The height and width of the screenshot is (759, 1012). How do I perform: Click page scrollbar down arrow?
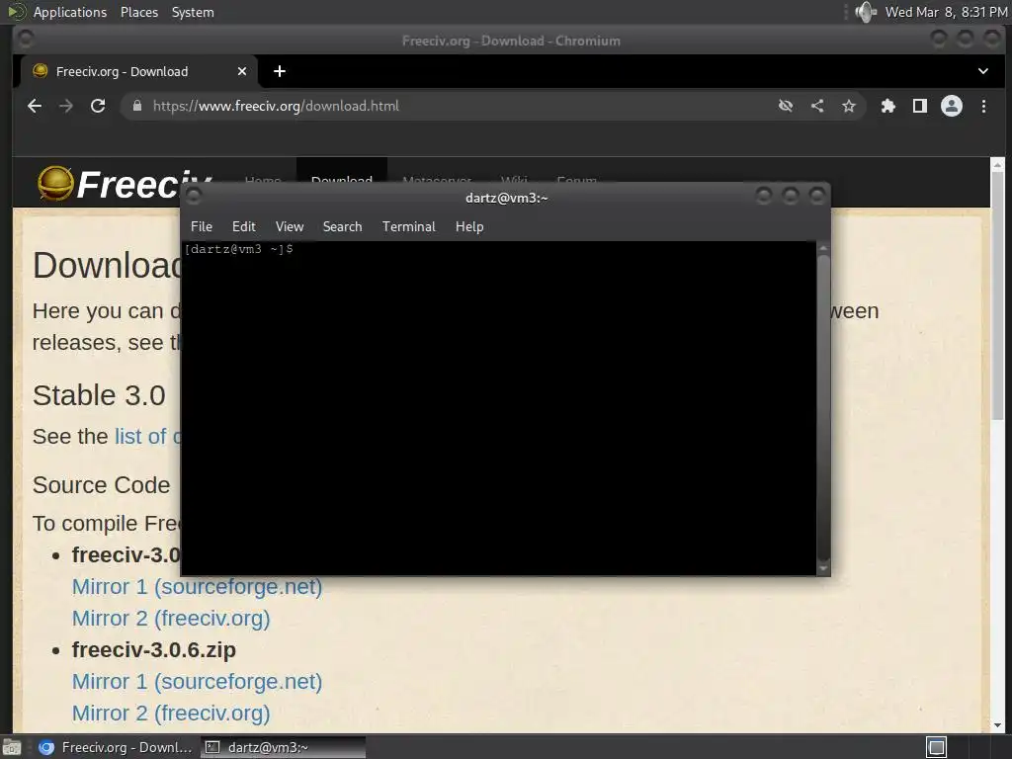coord(997,725)
